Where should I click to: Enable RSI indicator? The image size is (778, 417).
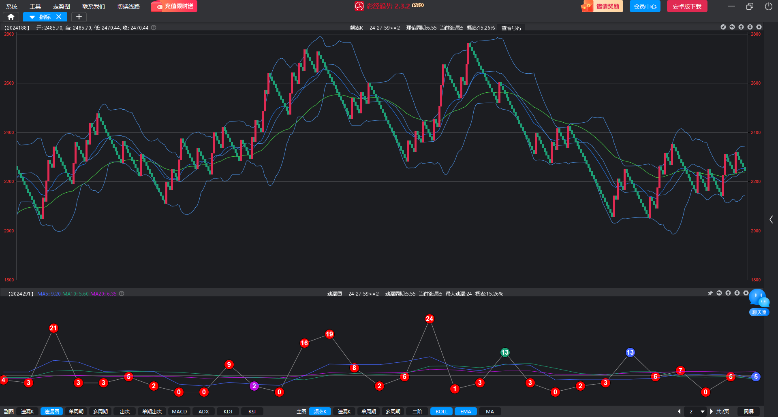click(x=252, y=411)
